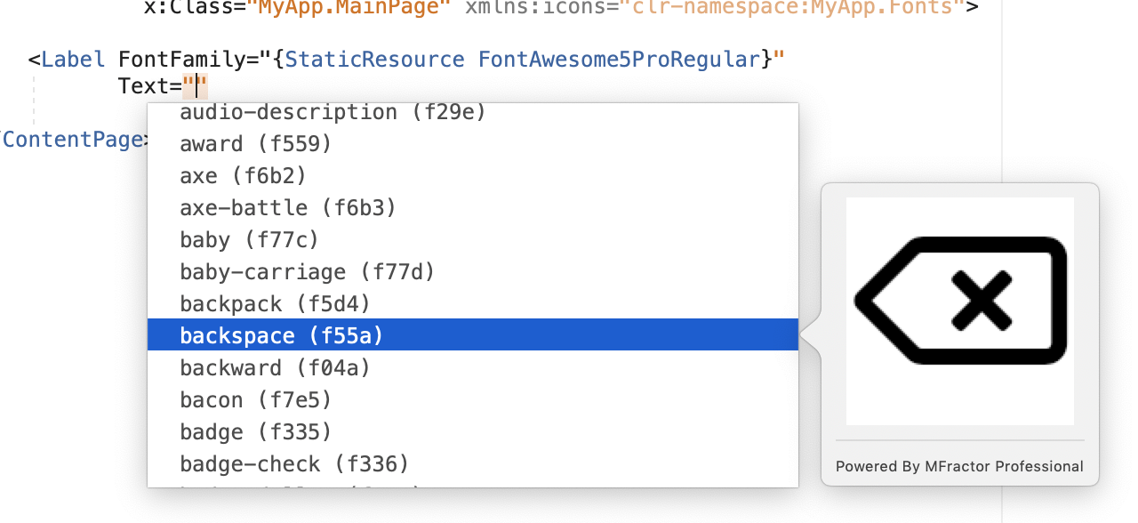1138x523 pixels.
Task: Click Powered By MFractor Professional text
Action: tap(959, 466)
